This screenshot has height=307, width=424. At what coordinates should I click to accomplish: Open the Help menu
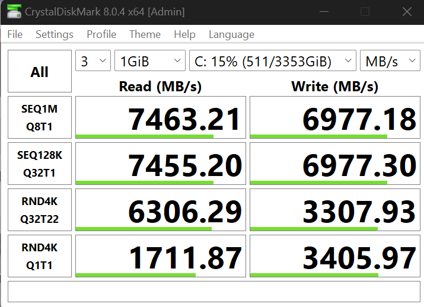184,34
